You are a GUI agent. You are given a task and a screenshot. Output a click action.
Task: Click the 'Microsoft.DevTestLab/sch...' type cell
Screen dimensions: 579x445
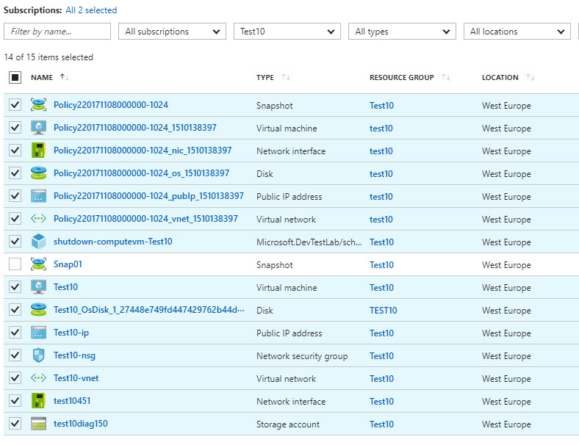(309, 242)
